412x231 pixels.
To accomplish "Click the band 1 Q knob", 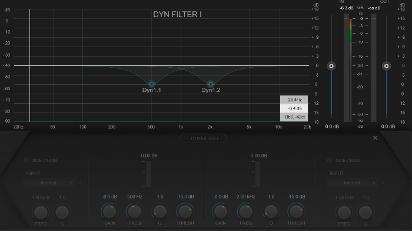I will click(160, 212).
